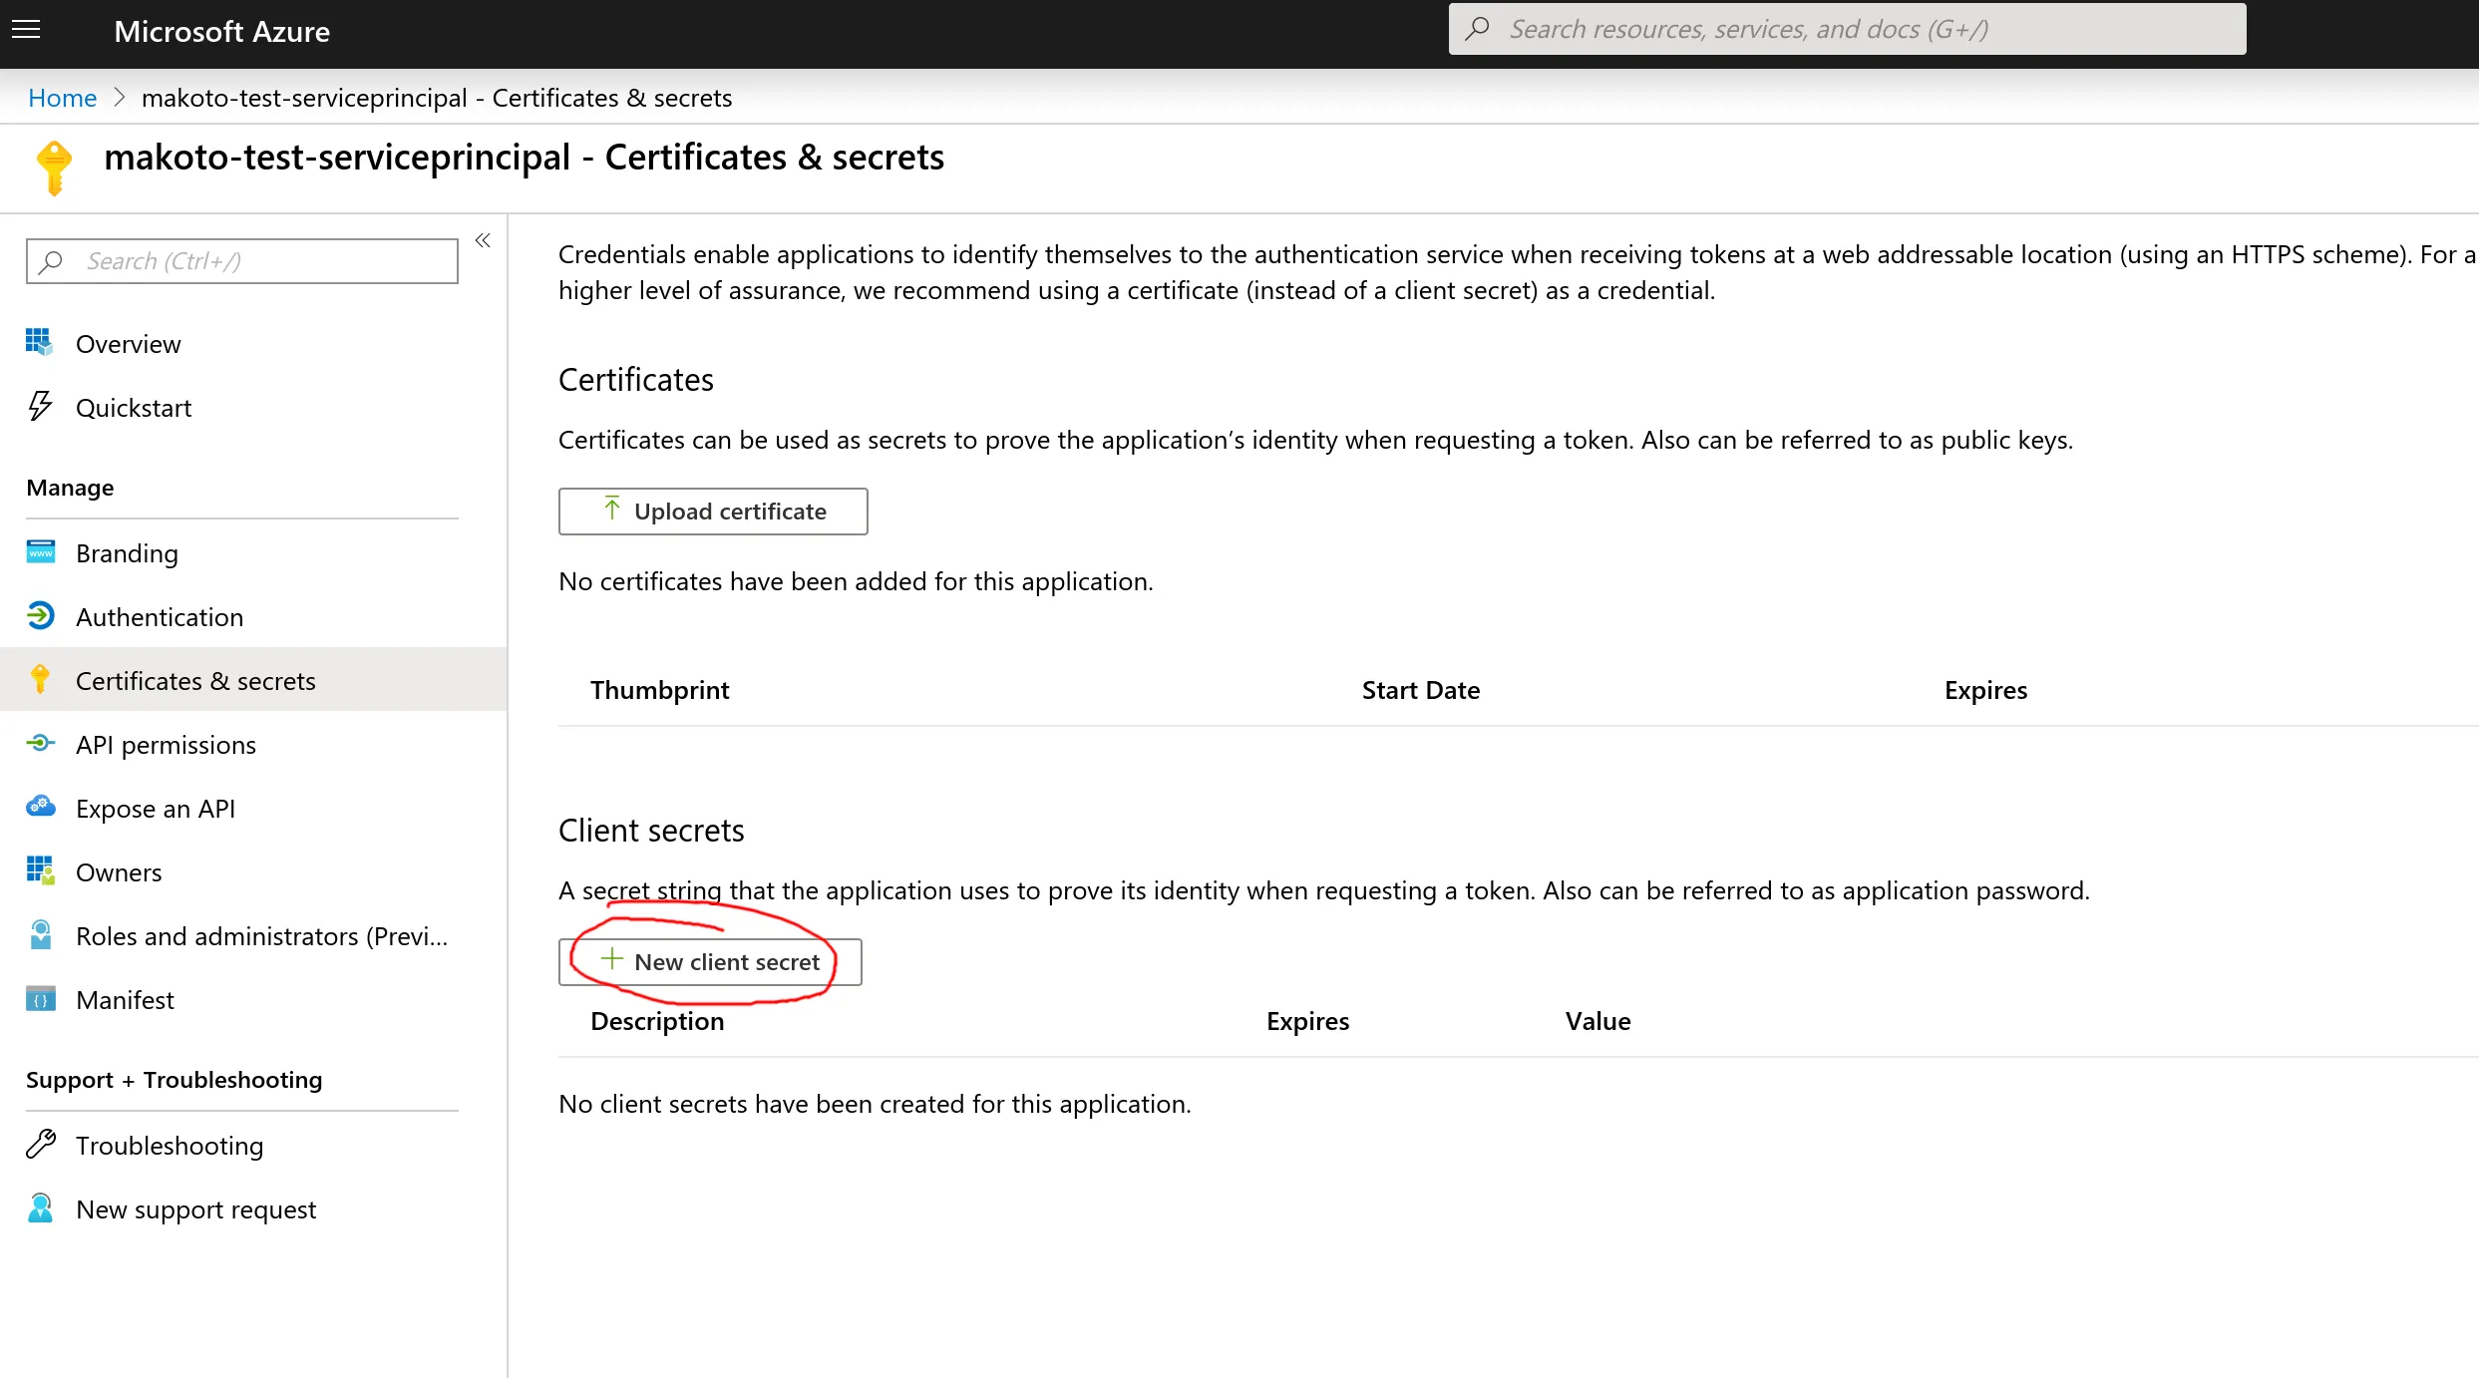Image resolution: width=2479 pixels, height=1378 pixels.
Task: Open the hamburger portal menu
Action: [x=27, y=30]
